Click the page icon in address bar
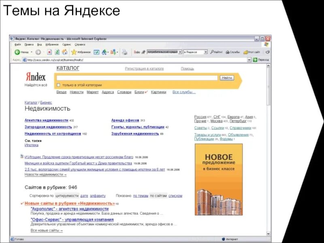Screen dimensions: 324x243 click(x=24, y=60)
